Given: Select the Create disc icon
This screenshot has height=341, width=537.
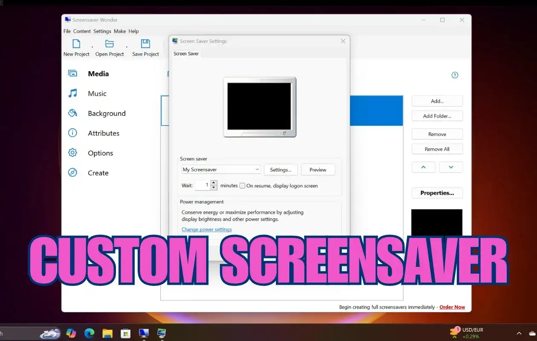Looking at the screenshot, I should click(73, 173).
